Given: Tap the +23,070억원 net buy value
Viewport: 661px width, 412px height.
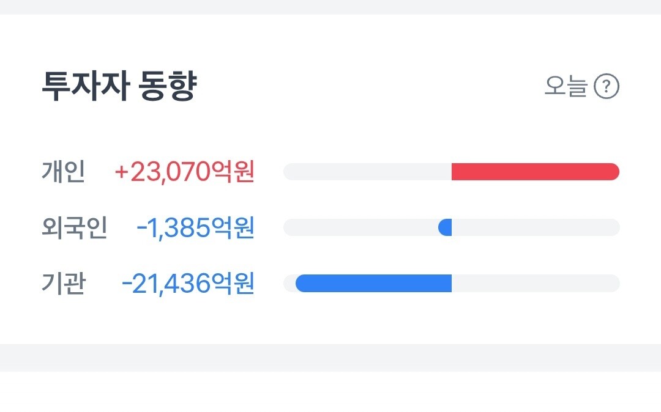Looking at the screenshot, I should tap(184, 172).
